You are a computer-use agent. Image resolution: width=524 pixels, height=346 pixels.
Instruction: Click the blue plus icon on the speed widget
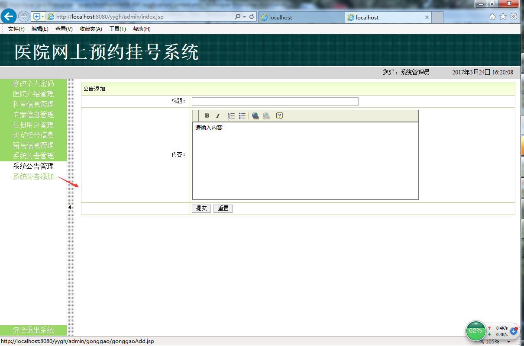coord(514,331)
